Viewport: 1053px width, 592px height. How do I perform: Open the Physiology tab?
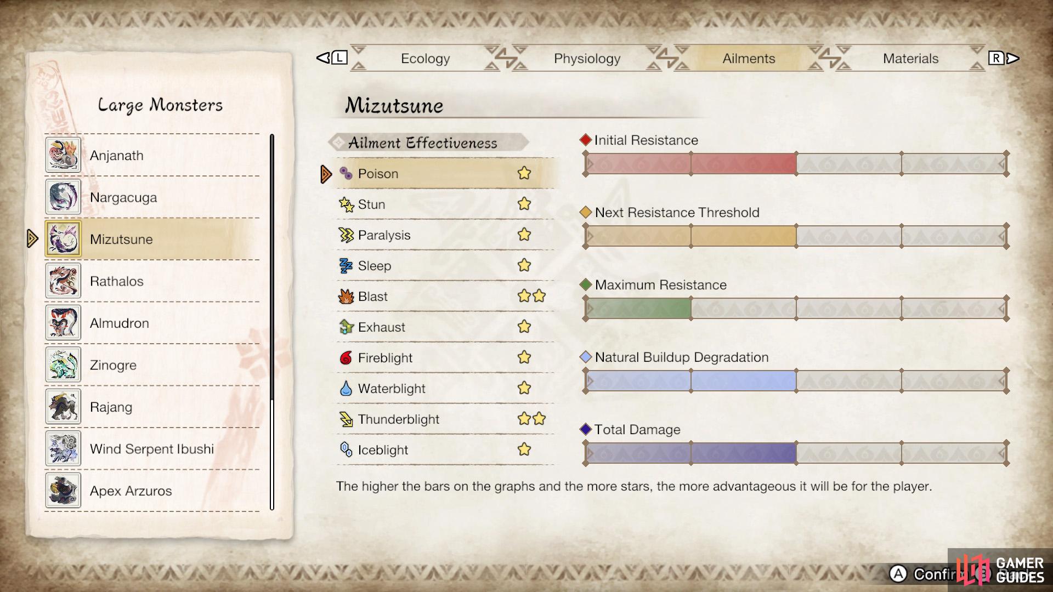pyautogui.click(x=587, y=59)
